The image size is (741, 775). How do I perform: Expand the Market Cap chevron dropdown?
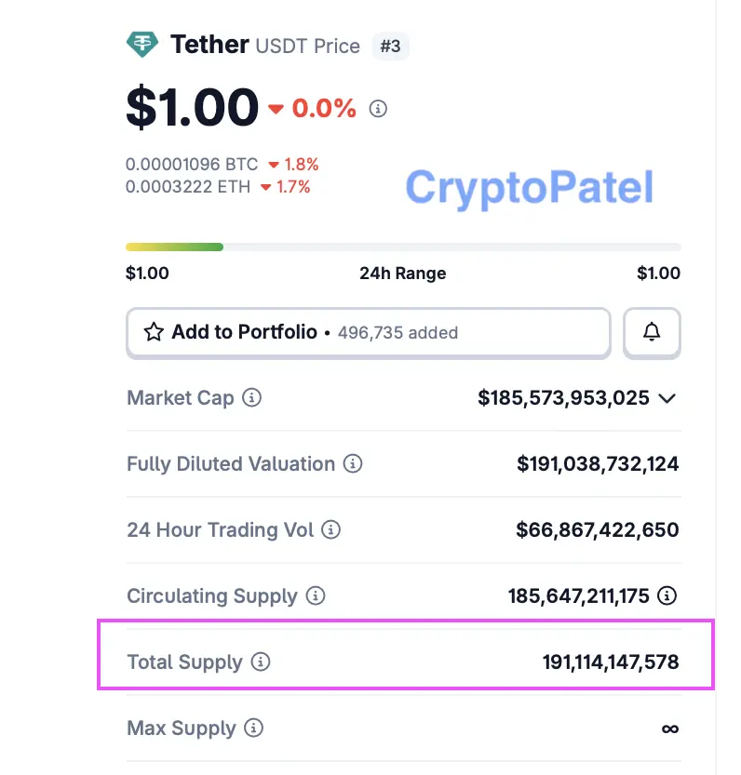[667, 398]
